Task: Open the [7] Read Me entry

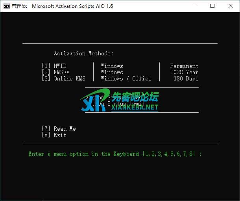Action: tap(59, 129)
